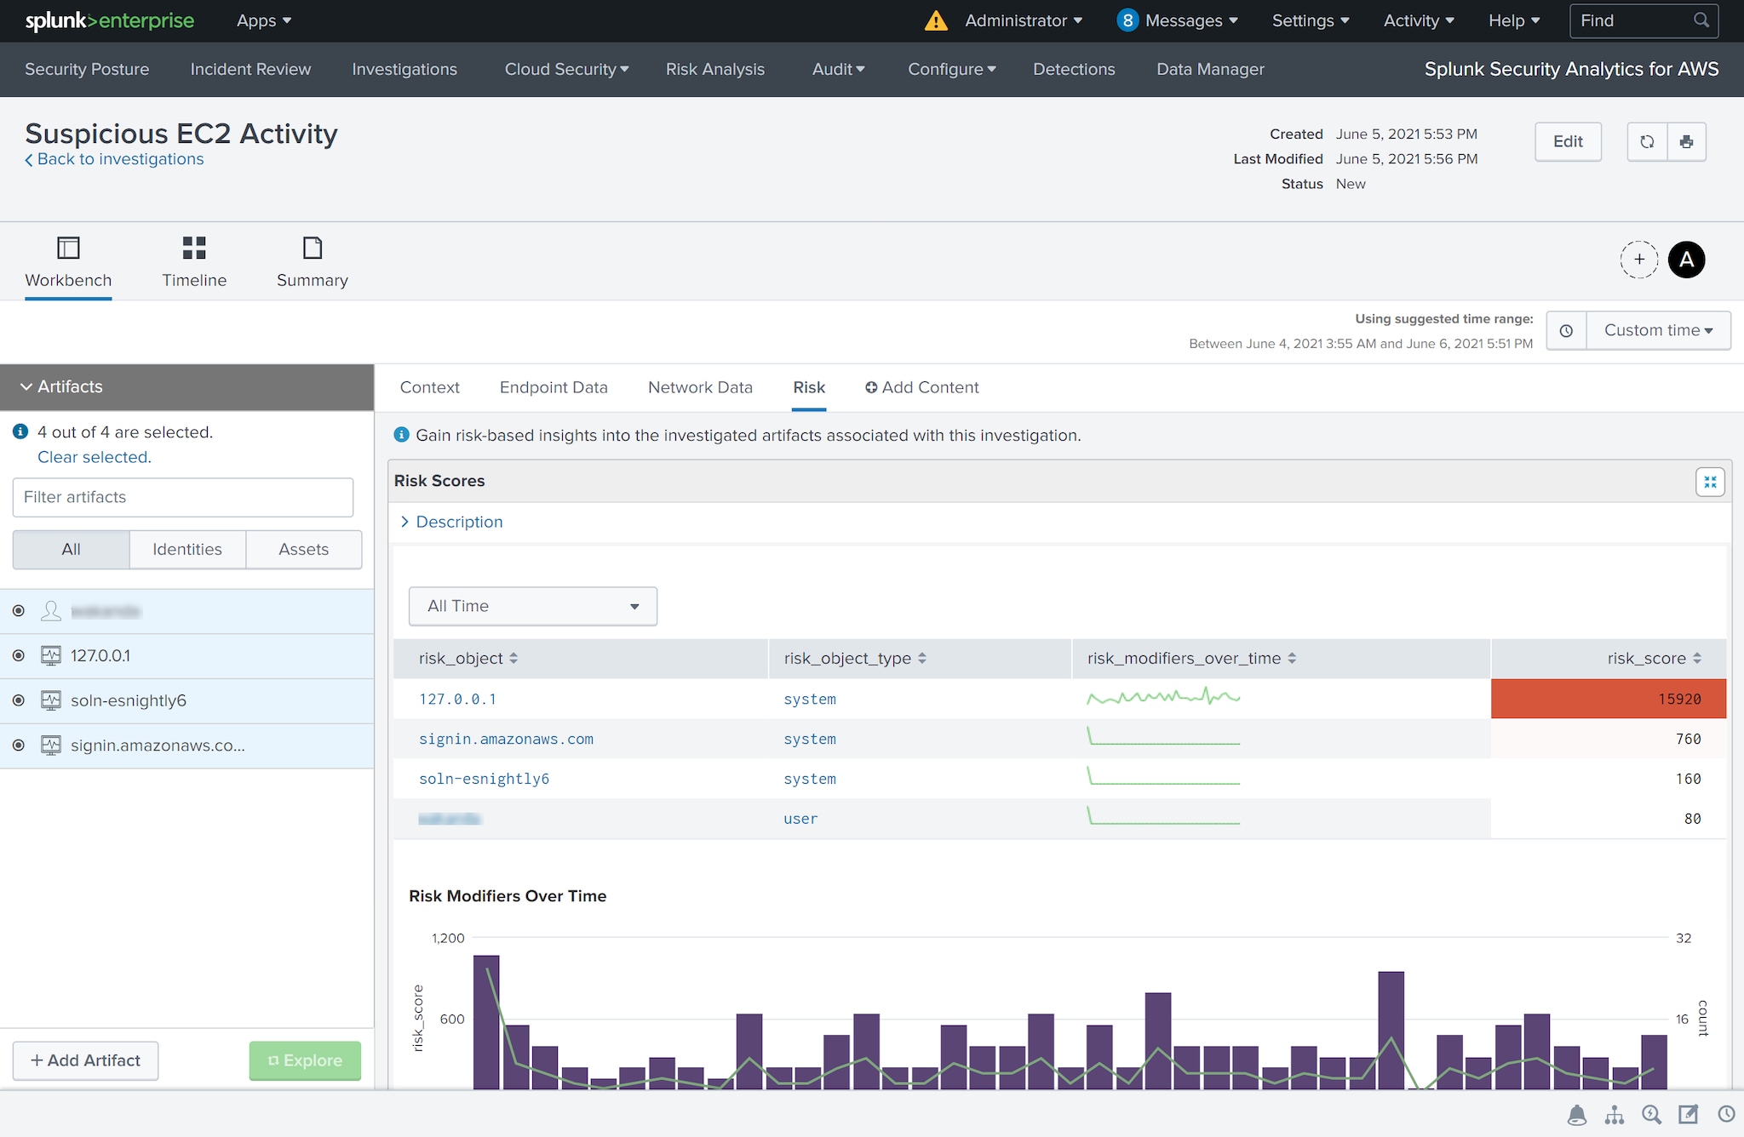Open action history clock in bottom bar

(x=1726, y=1115)
